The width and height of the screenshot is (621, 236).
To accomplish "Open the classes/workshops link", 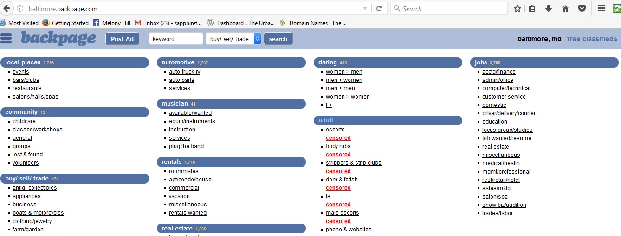I will click(38, 130).
